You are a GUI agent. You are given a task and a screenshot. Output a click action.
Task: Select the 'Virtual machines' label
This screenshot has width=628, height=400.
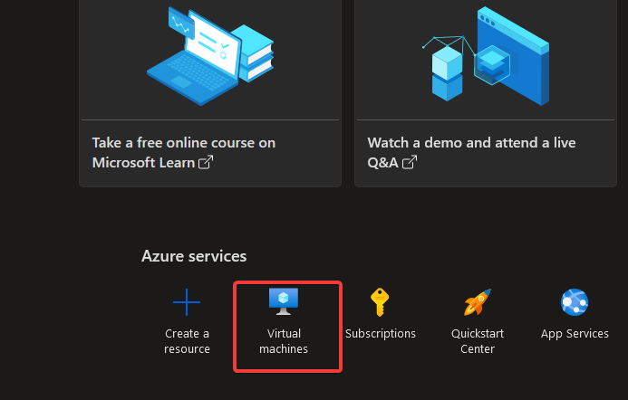[x=284, y=341]
